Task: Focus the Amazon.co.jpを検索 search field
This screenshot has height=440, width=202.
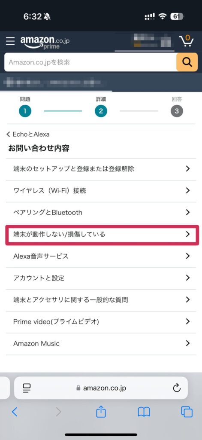Action: [90, 62]
